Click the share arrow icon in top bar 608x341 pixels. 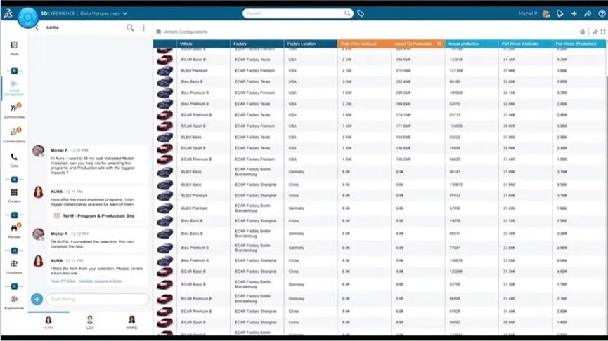pyautogui.click(x=588, y=13)
